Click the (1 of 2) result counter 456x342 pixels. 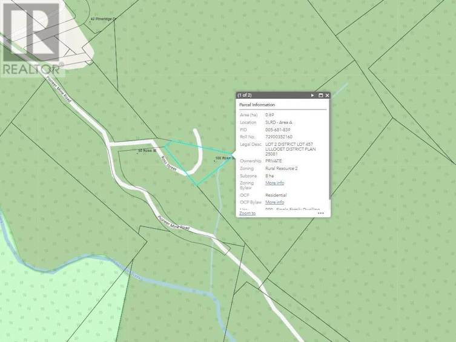[x=245, y=95]
